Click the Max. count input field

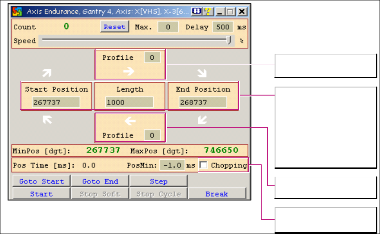(168, 27)
